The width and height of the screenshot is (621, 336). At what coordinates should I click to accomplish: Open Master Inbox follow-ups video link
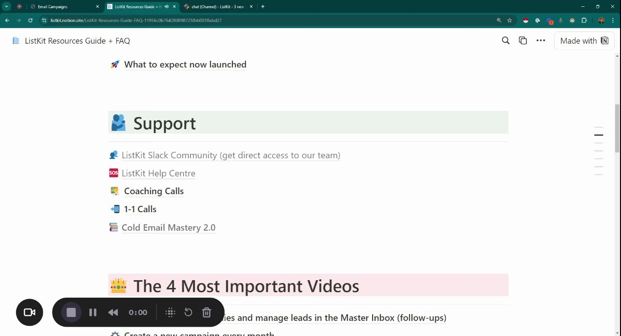pyautogui.click(x=335, y=318)
